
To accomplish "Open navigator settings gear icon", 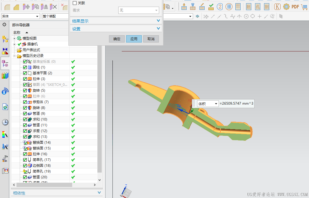I will click(x=4, y=25).
